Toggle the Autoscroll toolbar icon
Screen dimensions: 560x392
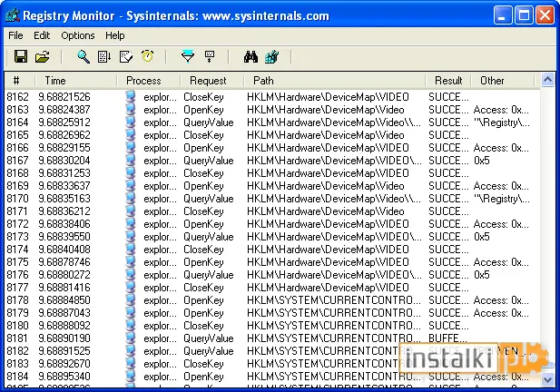pos(104,56)
